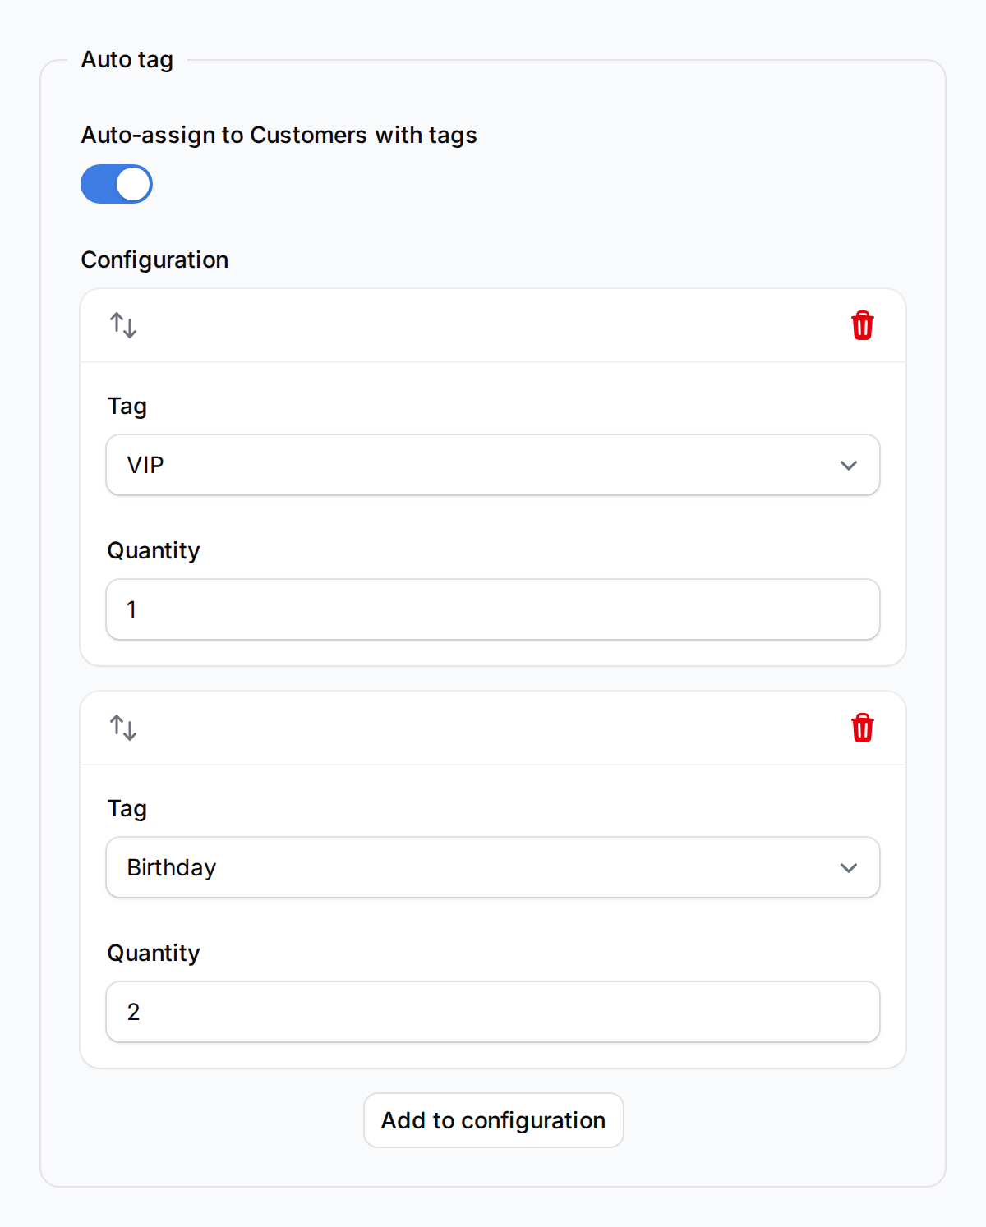The image size is (986, 1227).
Task: Click the chevron on the VIP tag selector
Action: 850,465
